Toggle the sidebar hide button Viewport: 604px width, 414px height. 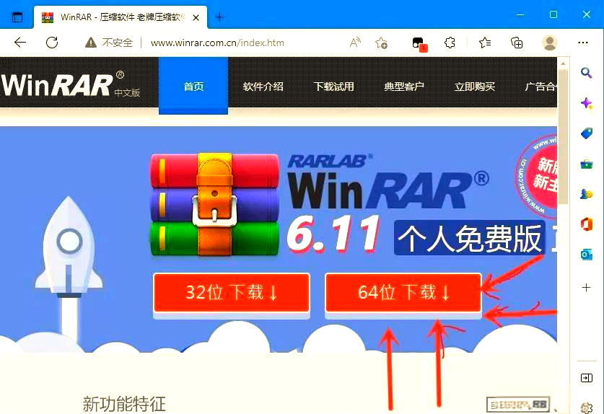point(586,378)
